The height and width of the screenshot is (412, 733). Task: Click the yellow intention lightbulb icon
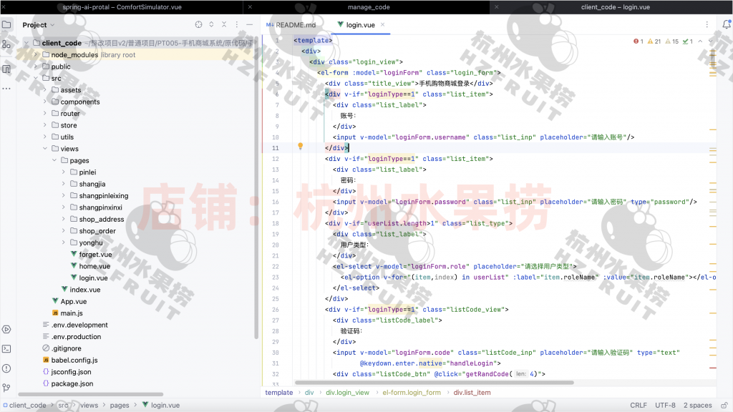click(x=301, y=147)
